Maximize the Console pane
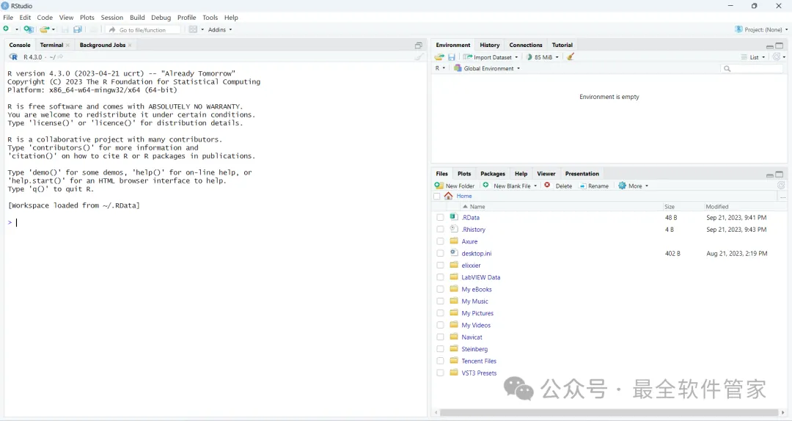This screenshot has width=792, height=421. (418, 45)
